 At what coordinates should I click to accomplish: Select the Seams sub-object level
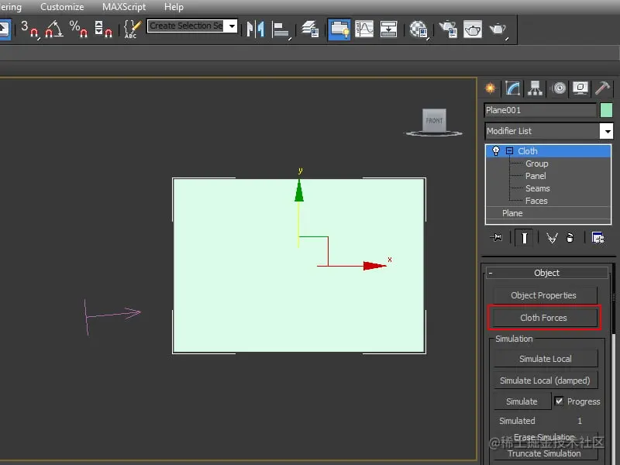pyautogui.click(x=537, y=188)
